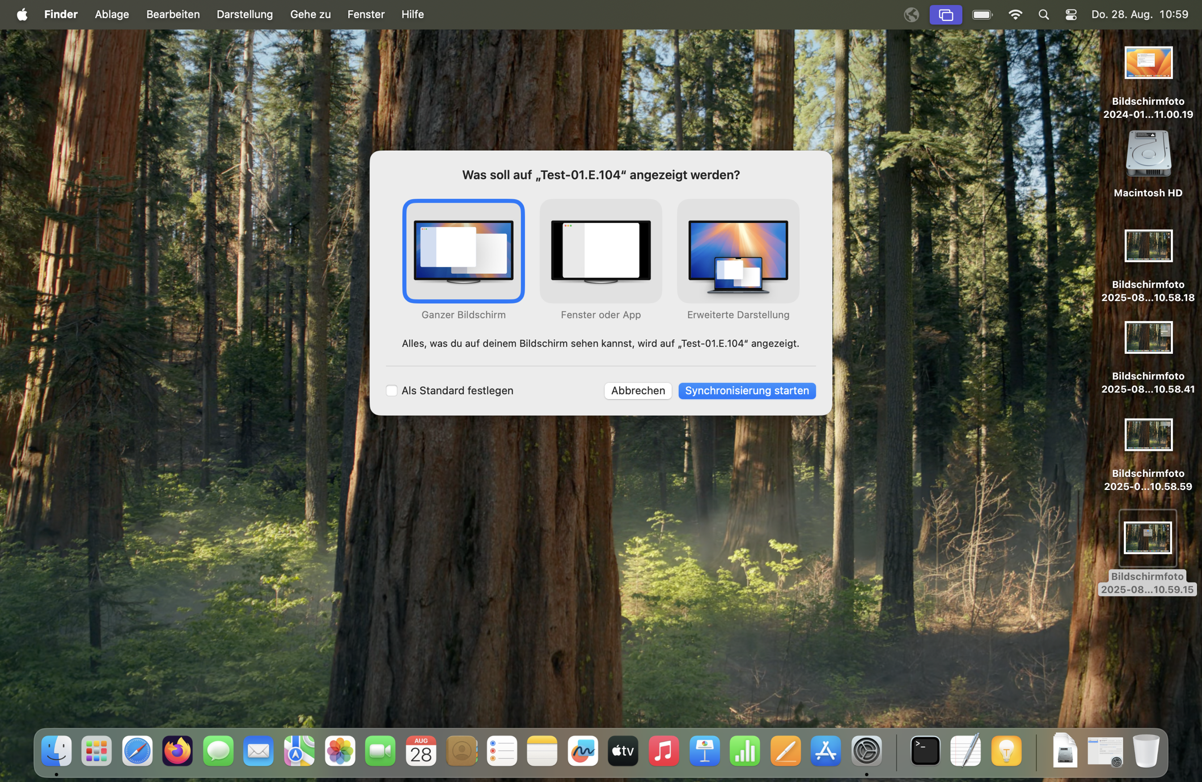Select the Ganzer Bildschirm mirroring option

[463, 251]
